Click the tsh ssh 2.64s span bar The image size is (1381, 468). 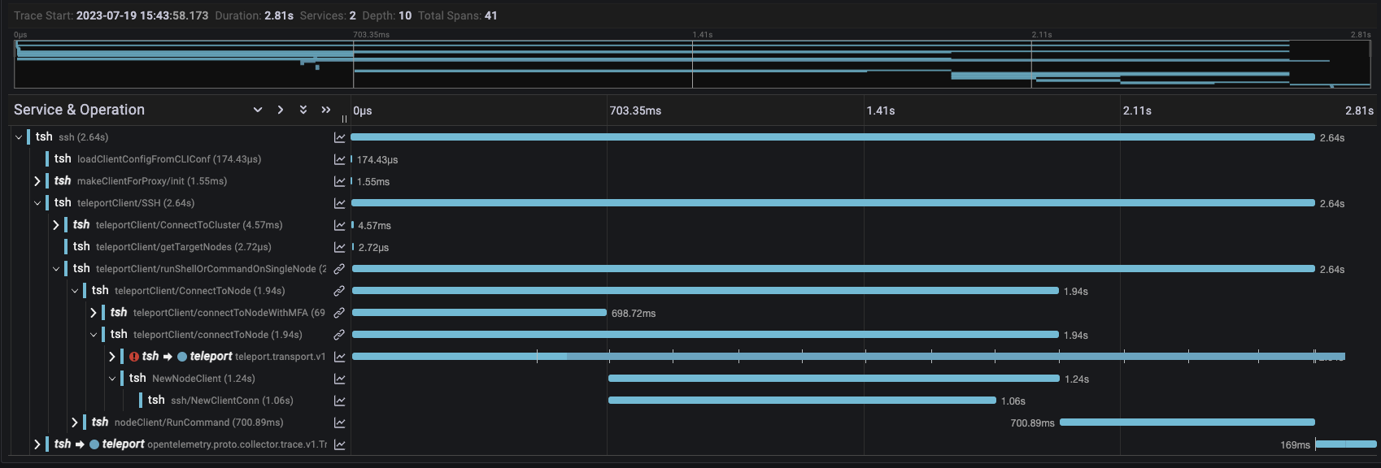pos(833,137)
